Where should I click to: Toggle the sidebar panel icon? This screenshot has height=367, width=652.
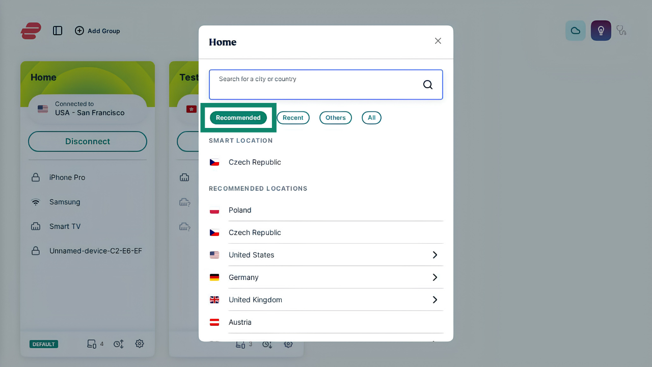coord(58,31)
